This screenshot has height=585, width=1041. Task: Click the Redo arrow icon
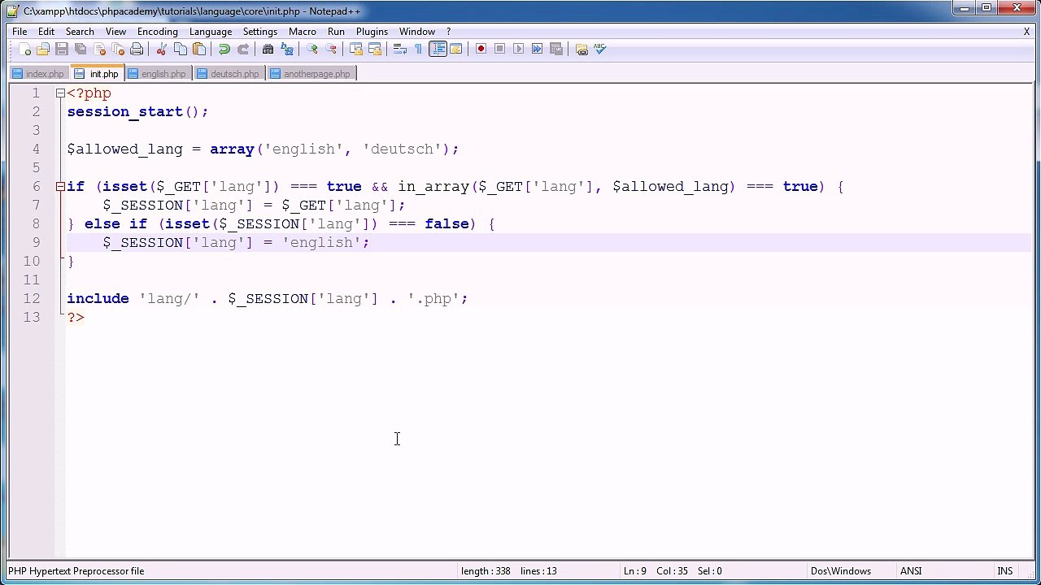click(242, 50)
